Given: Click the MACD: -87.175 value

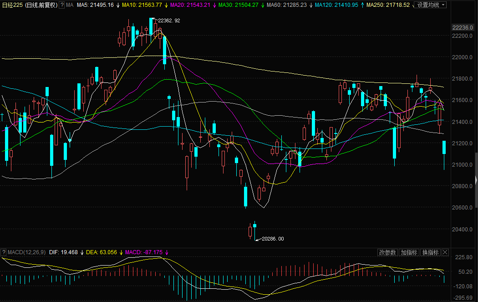Looking at the screenshot, I should click(144, 252).
